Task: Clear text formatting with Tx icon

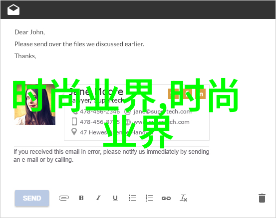Action: [x=183, y=198]
